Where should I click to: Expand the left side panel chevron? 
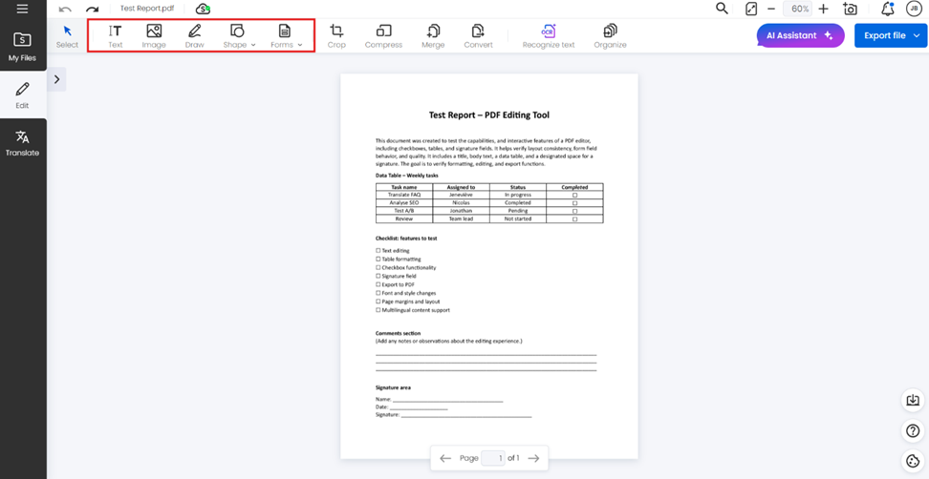(x=56, y=79)
